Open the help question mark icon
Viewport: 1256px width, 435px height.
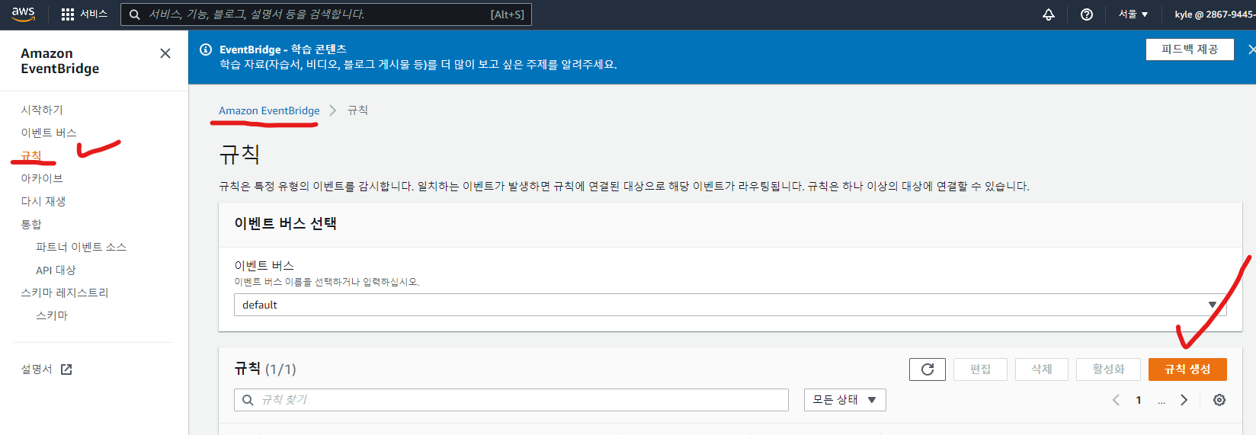[x=1087, y=14]
